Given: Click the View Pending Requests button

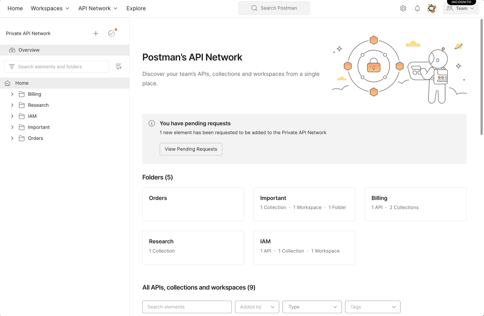Looking at the screenshot, I should pyautogui.click(x=191, y=149).
